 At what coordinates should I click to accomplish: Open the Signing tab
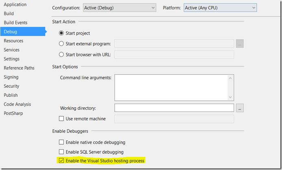coord(11,77)
